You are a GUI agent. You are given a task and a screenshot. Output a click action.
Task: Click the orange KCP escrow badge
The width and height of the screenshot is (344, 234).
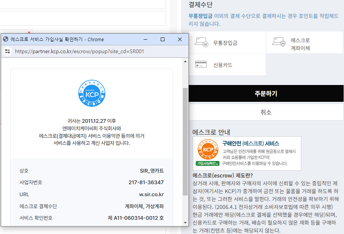pyautogui.click(x=208, y=149)
